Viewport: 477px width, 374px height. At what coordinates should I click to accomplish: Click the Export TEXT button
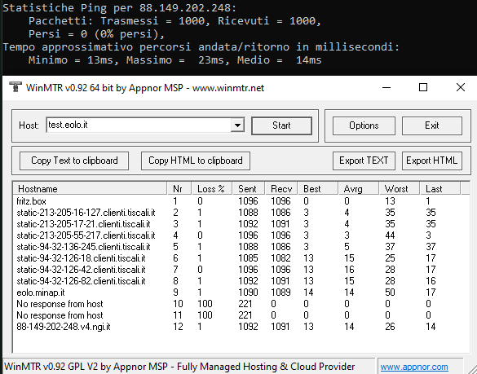click(364, 161)
